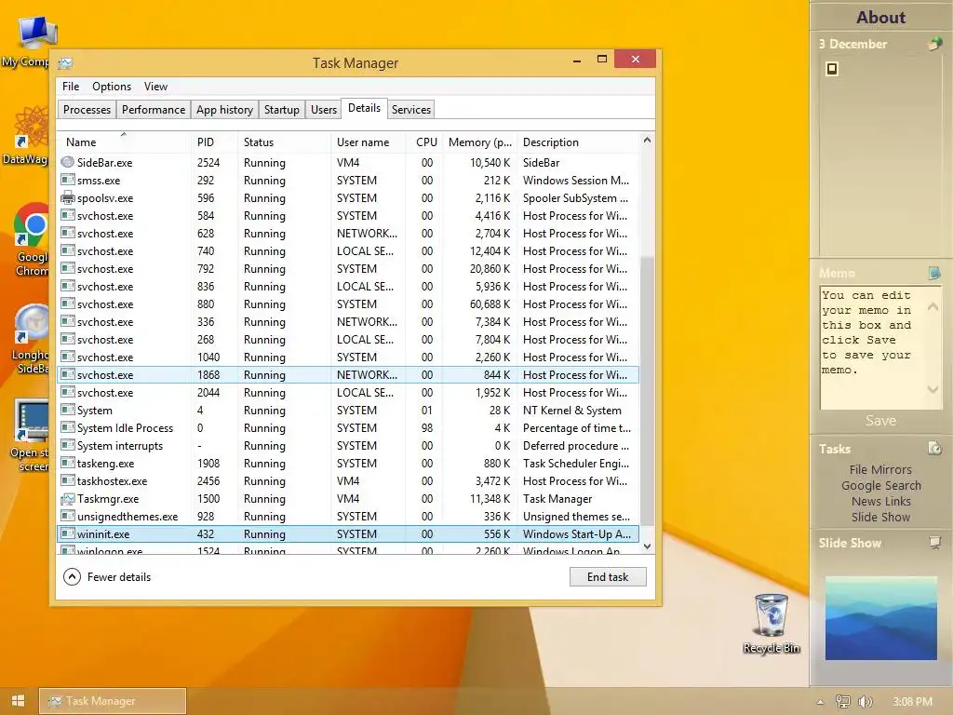This screenshot has height=715, width=953.
Task: Open network icon in system tray
Action: point(843,701)
